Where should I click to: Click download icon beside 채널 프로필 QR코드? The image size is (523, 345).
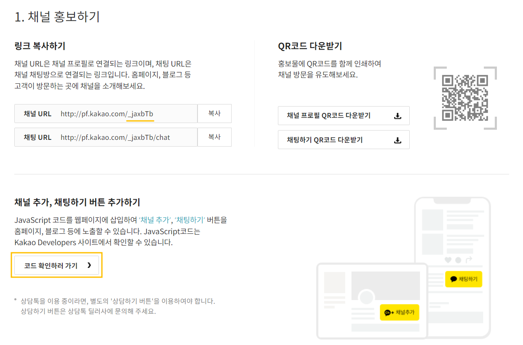pos(398,116)
